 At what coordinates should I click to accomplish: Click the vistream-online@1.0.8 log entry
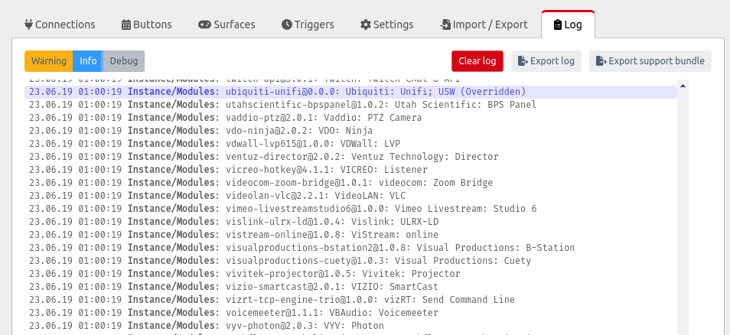(x=350, y=235)
